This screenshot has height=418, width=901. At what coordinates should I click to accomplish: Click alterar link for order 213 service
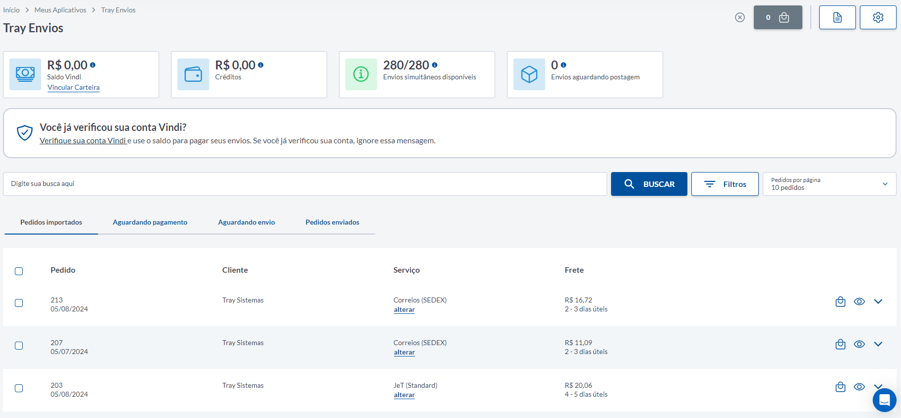(x=404, y=309)
